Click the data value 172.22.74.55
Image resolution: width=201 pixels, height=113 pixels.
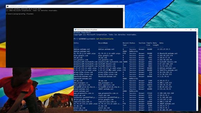(165, 89)
